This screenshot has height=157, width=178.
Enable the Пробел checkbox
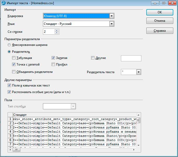pos(53,64)
